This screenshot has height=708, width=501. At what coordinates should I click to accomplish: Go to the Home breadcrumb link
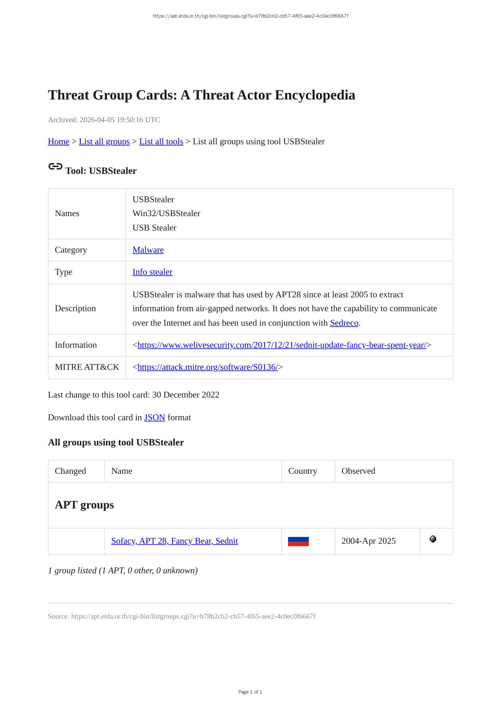click(58, 142)
